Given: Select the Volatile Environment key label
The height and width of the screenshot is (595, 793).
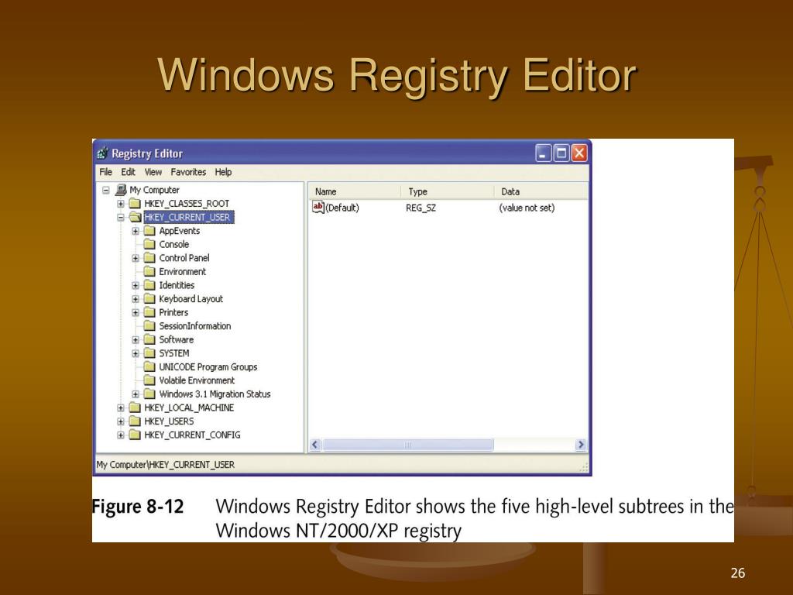Looking at the screenshot, I should click(x=197, y=380).
